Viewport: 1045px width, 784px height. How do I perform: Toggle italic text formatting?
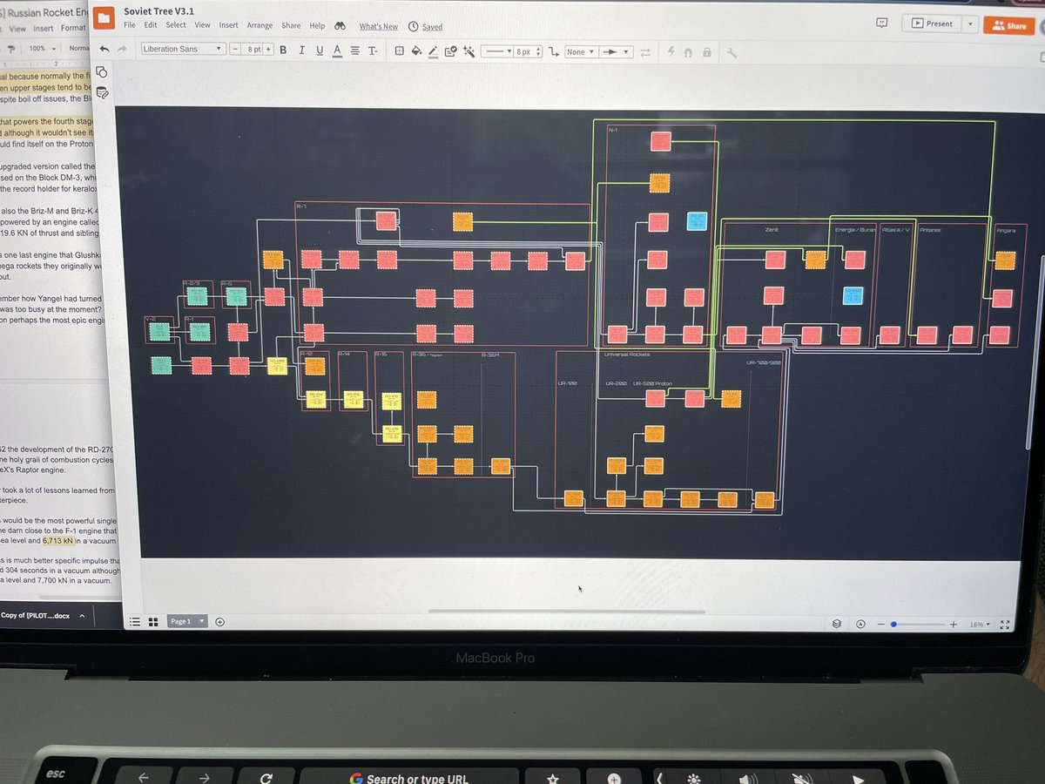click(301, 51)
